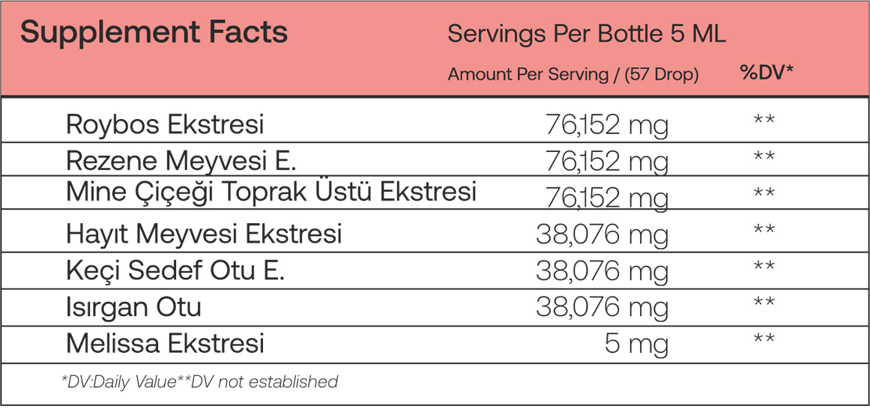Click the ** DV marker in Roybos row

pyautogui.click(x=764, y=121)
